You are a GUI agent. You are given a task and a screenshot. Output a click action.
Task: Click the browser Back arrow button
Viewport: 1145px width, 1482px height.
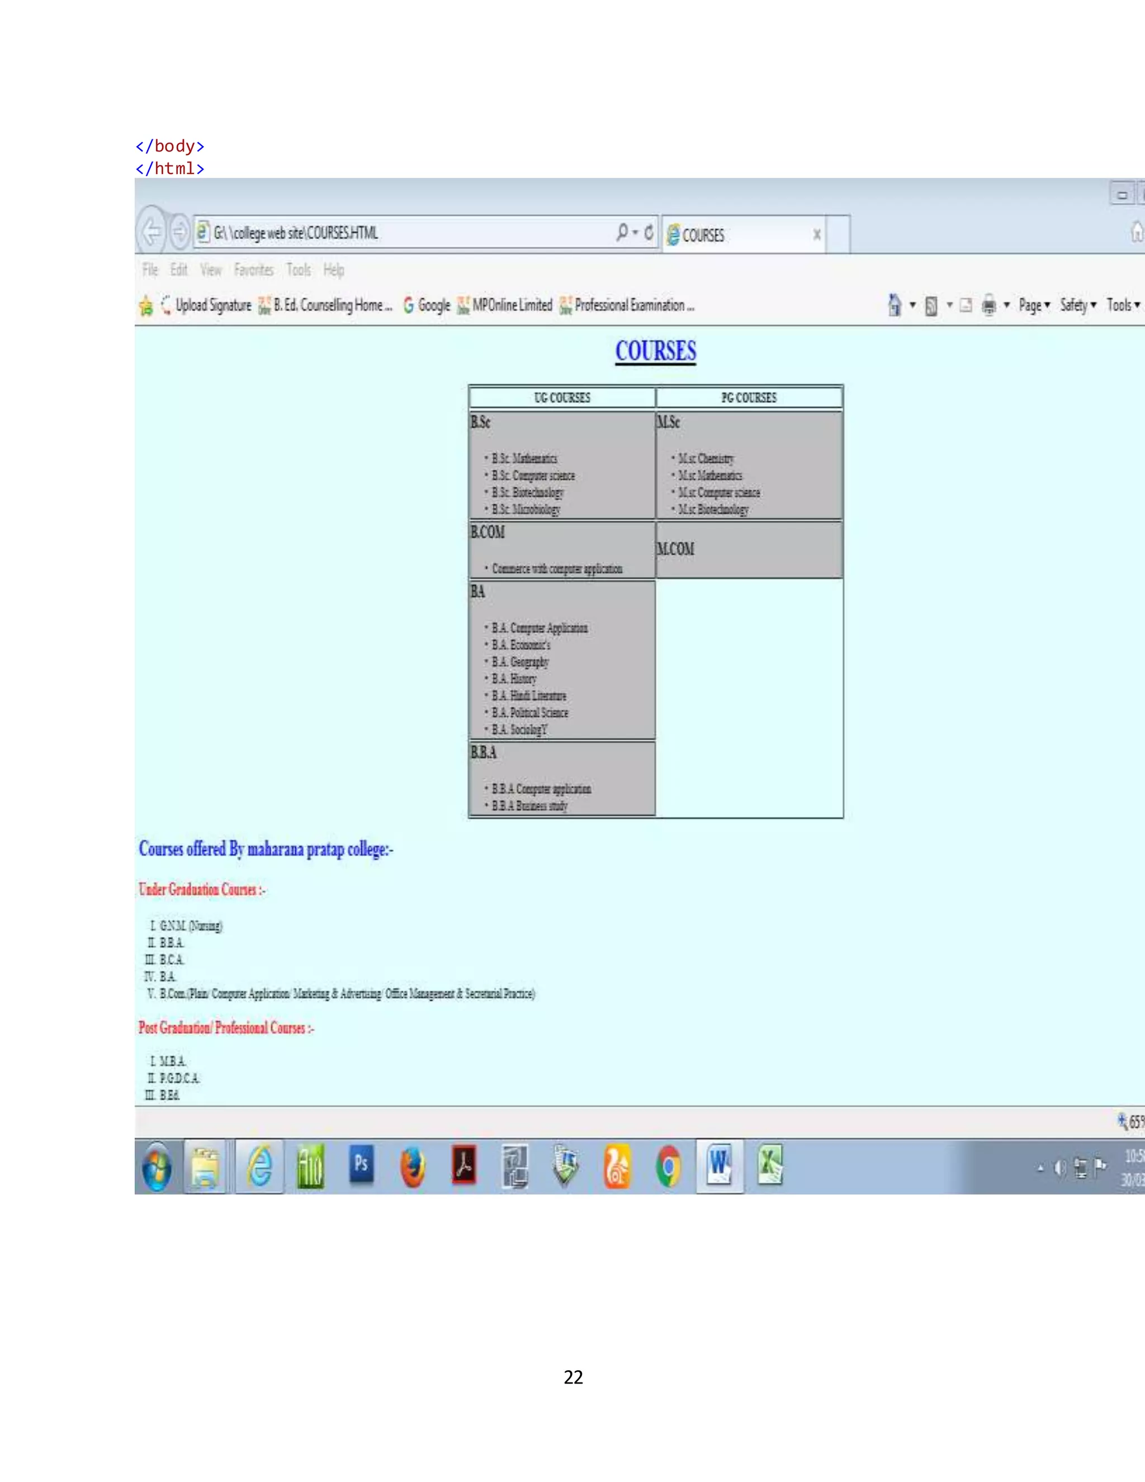click(x=152, y=232)
